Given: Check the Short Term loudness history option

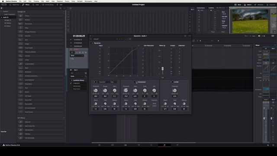Looking at the screenshot, I should (x=77, y=89).
